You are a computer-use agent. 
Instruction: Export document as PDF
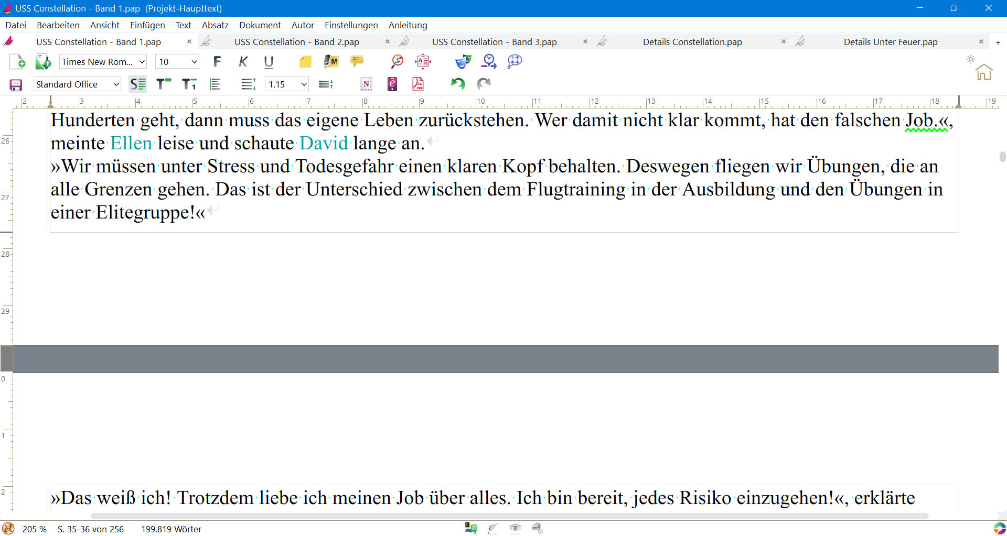pos(418,84)
